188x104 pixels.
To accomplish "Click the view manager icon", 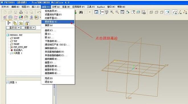I will tap(144, 12).
